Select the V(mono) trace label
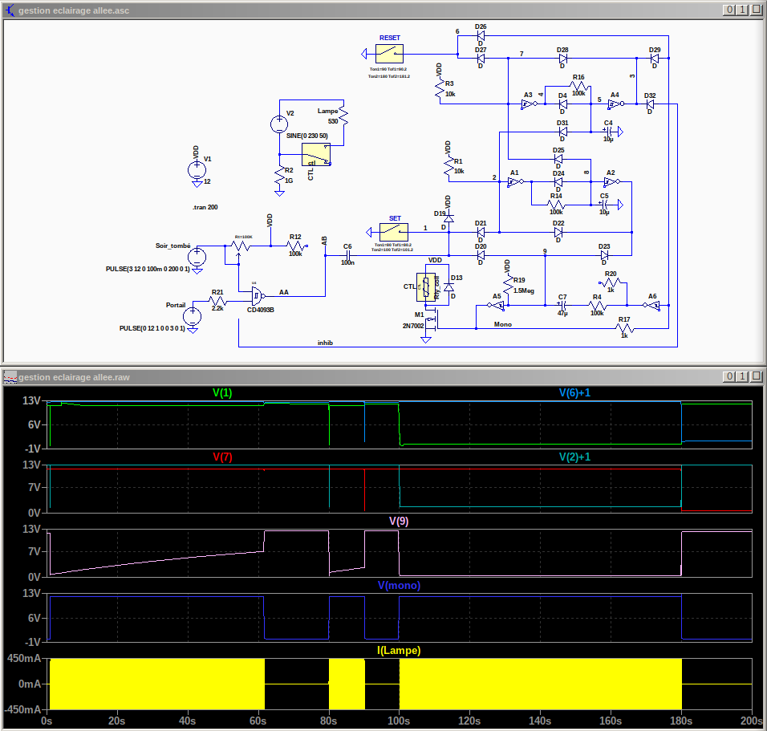Image resolution: width=767 pixels, height=731 pixels. coord(399,585)
